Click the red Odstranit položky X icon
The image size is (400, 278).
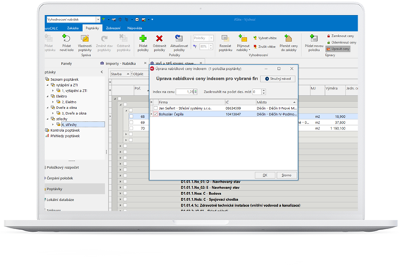[x=159, y=39]
